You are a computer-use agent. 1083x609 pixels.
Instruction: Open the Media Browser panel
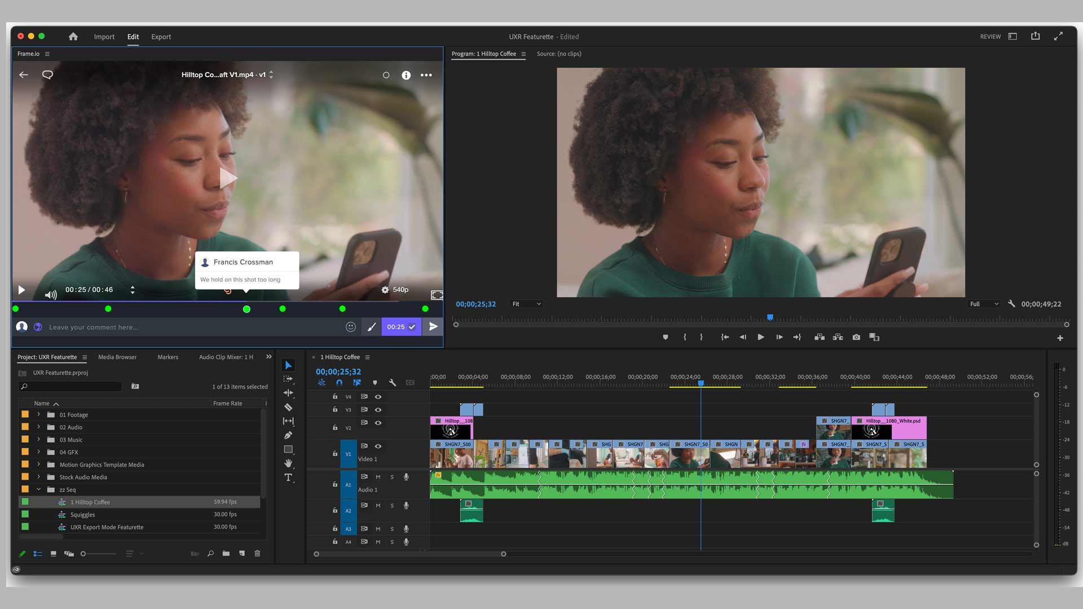[x=117, y=357]
